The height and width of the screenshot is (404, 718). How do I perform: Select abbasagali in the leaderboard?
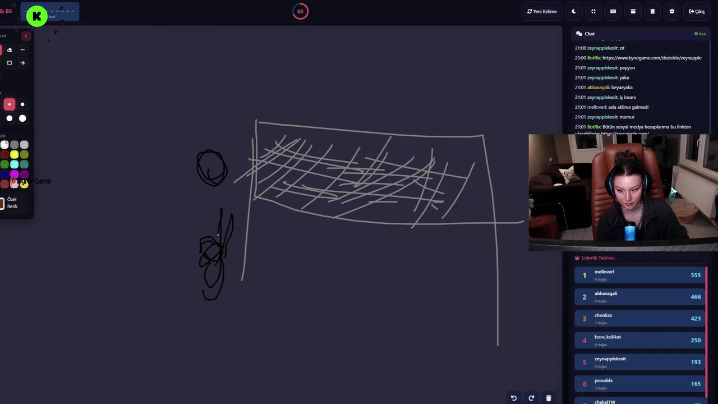639,296
